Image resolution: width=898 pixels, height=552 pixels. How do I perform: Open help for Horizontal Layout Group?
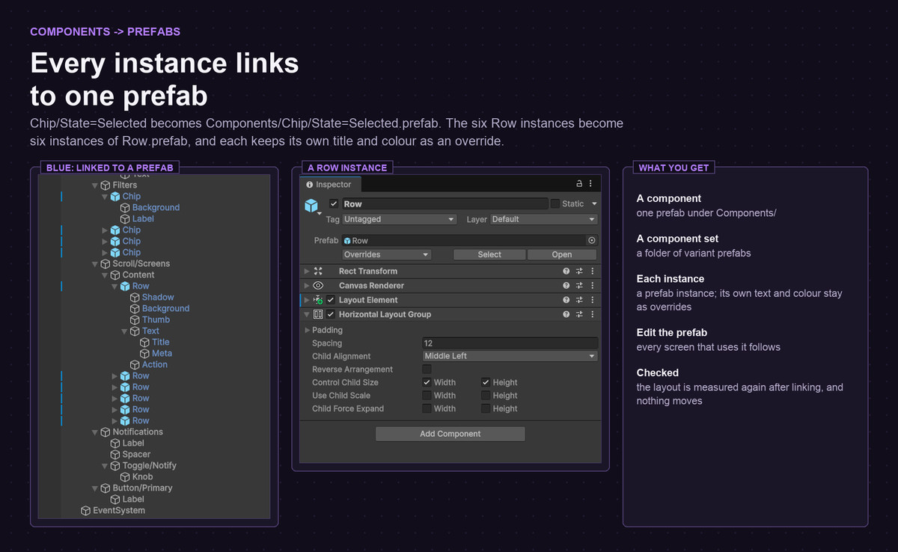pos(566,314)
